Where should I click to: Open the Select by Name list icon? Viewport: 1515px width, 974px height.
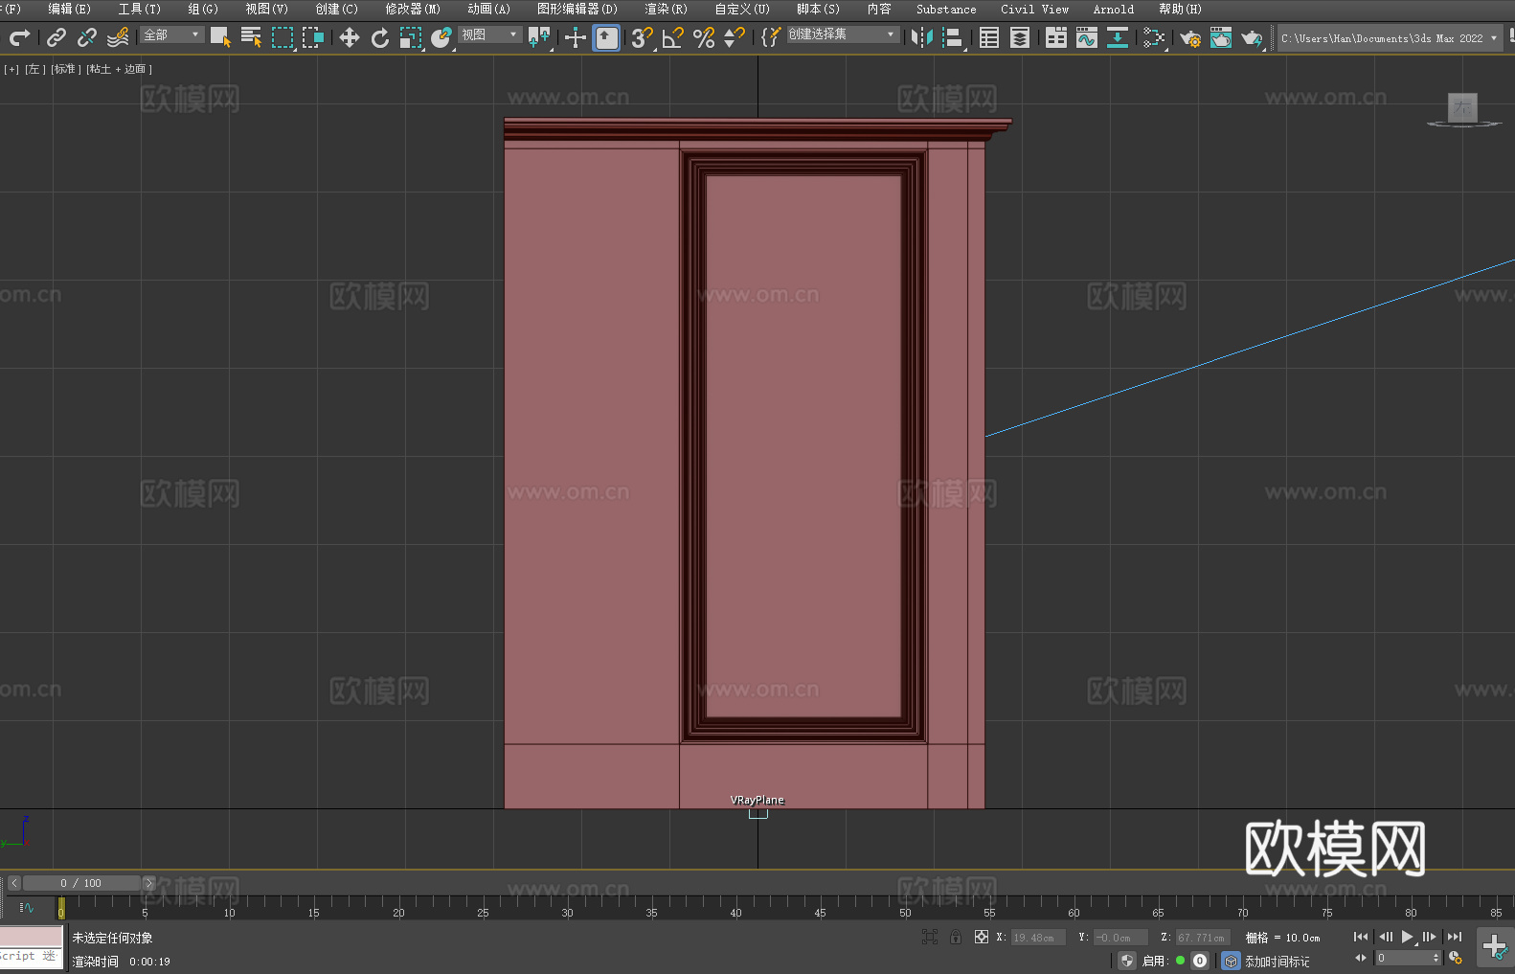click(x=251, y=37)
